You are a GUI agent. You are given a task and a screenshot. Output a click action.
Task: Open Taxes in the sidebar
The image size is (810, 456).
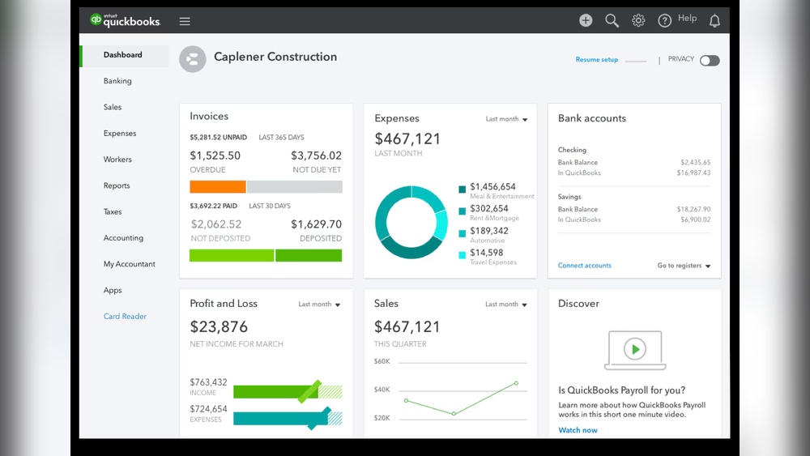pyautogui.click(x=113, y=211)
